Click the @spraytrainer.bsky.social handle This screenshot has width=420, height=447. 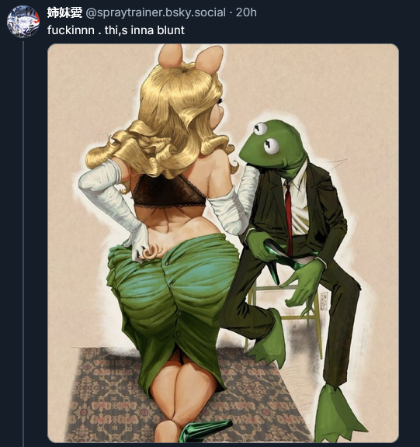pyautogui.click(x=156, y=13)
